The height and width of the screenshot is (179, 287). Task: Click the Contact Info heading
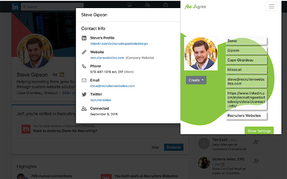click(x=93, y=29)
